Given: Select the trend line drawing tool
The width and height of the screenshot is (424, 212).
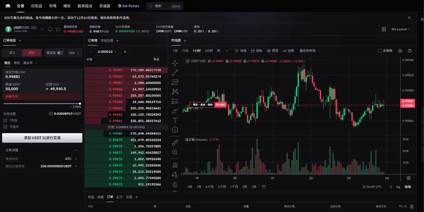Looking at the screenshot, I should 175,72.
